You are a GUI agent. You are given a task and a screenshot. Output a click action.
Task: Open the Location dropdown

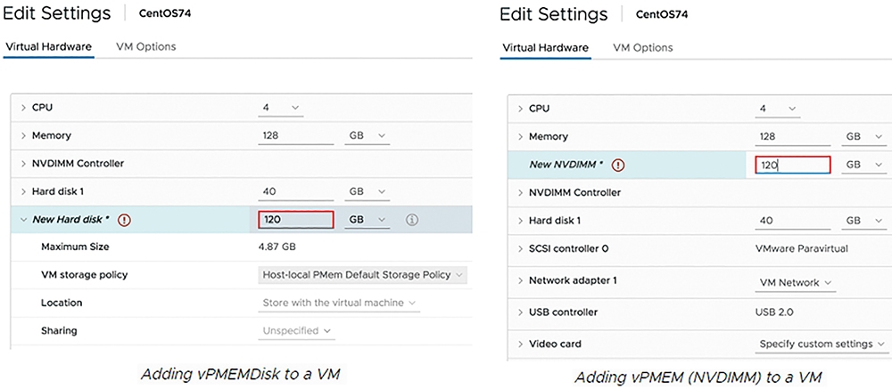point(339,304)
